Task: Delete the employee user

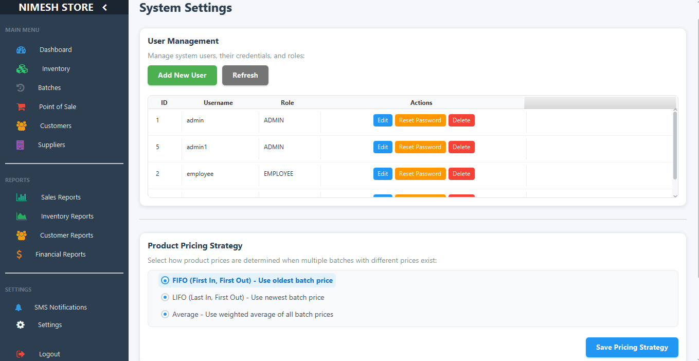Action: point(461,174)
